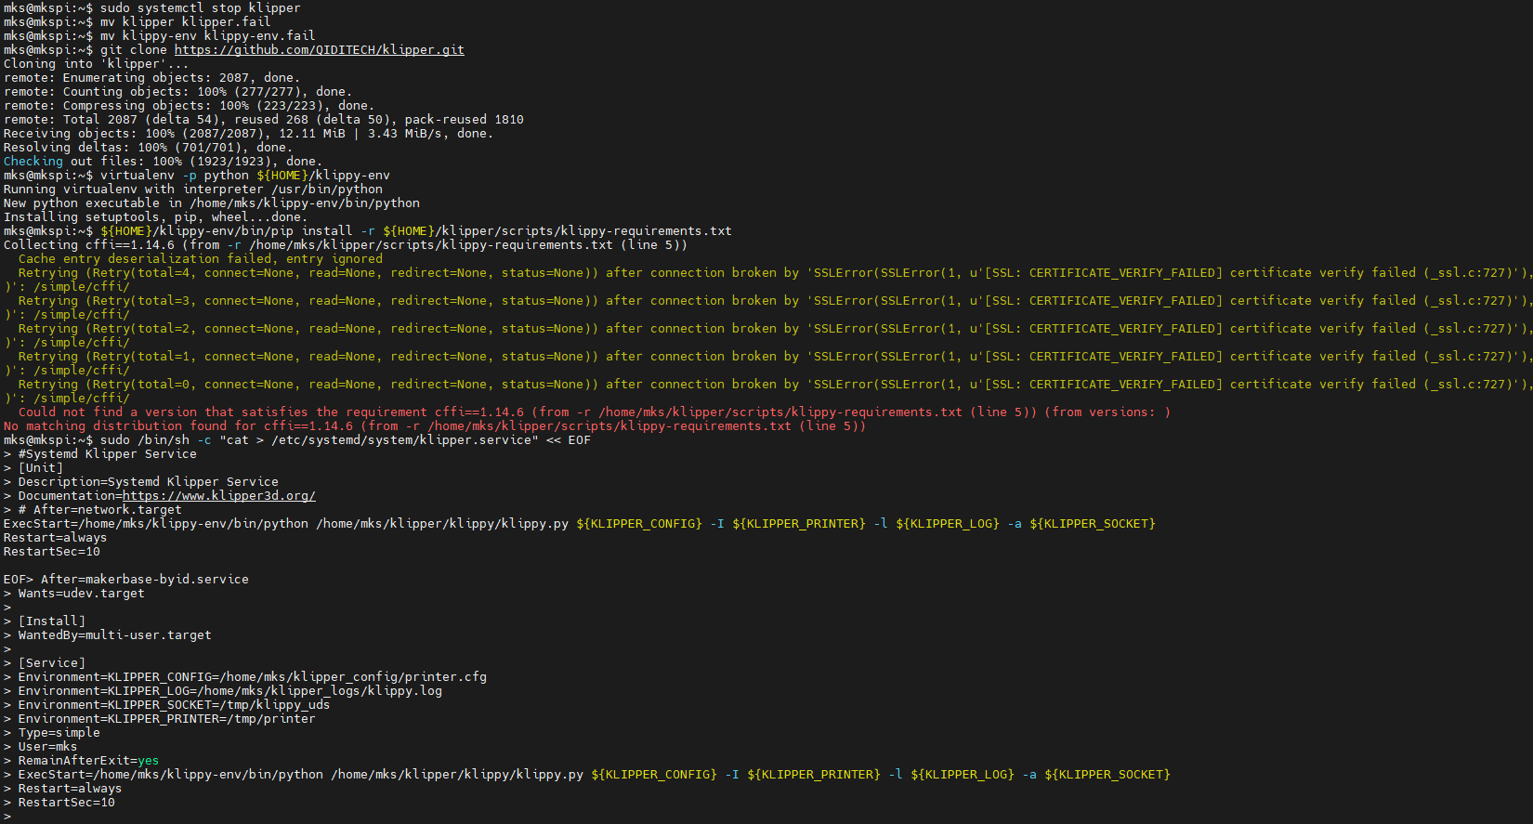Image resolution: width=1533 pixels, height=824 pixels.
Task: Click the 'Environment=KLIPPER_SOCKET=/tmp/klippy_uds' line
Action: [x=174, y=705]
